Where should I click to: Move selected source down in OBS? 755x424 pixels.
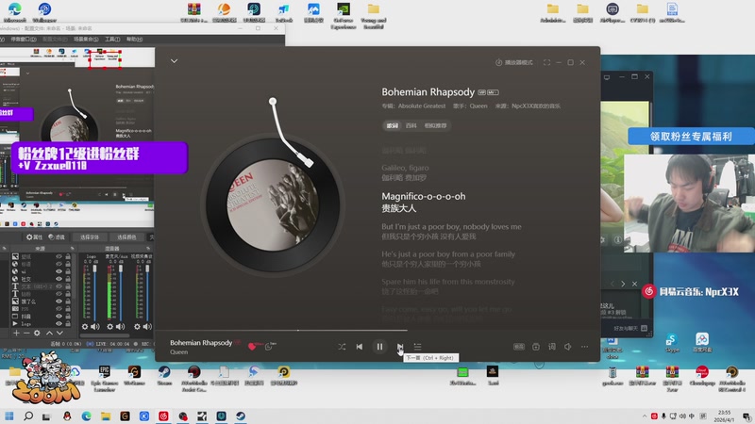pos(59,333)
